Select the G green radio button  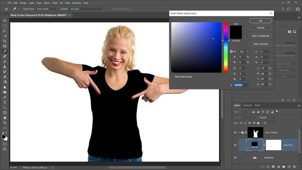tap(231, 74)
